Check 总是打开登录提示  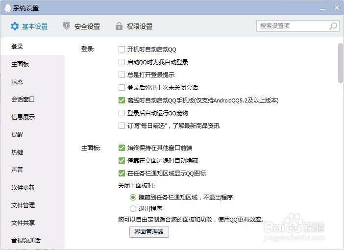tap(122, 75)
